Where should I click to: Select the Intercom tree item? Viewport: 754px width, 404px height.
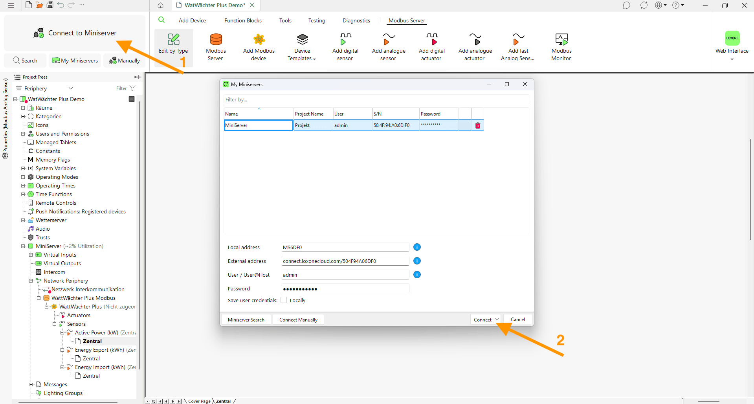click(x=54, y=272)
